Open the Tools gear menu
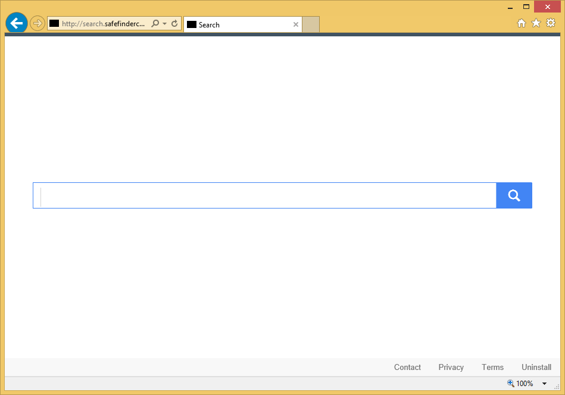Viewport: 565px width, 395px height. point(551,23)
